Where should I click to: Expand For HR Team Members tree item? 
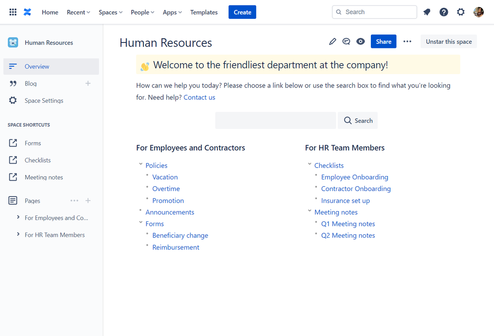click(x=18, y=234)
